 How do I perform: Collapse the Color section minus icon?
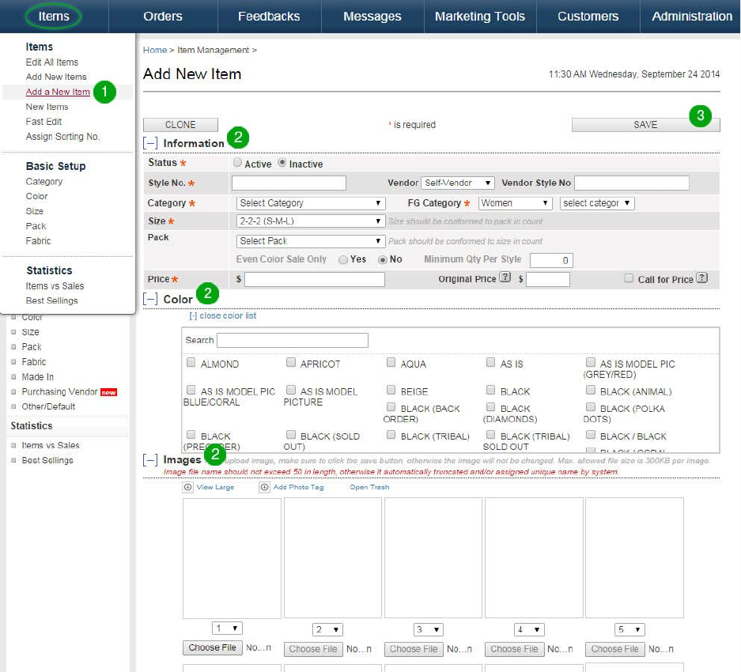click(150, 299)
